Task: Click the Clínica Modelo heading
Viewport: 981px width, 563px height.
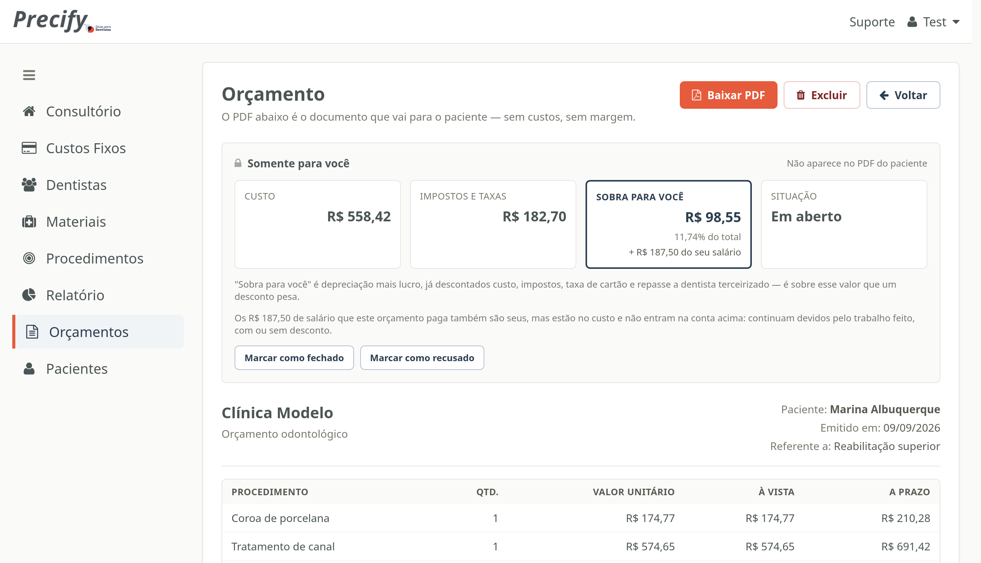Action: click(x=277, y=412)
